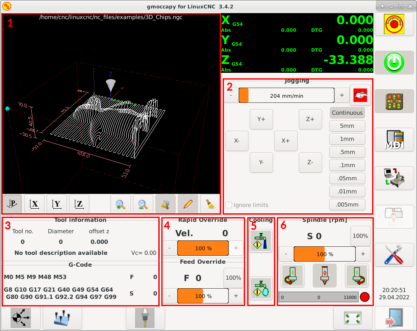The width and height of the screenshot is (417, 331).
Task: Toggle mist cooling icon
Action: (x=260, y=288)
